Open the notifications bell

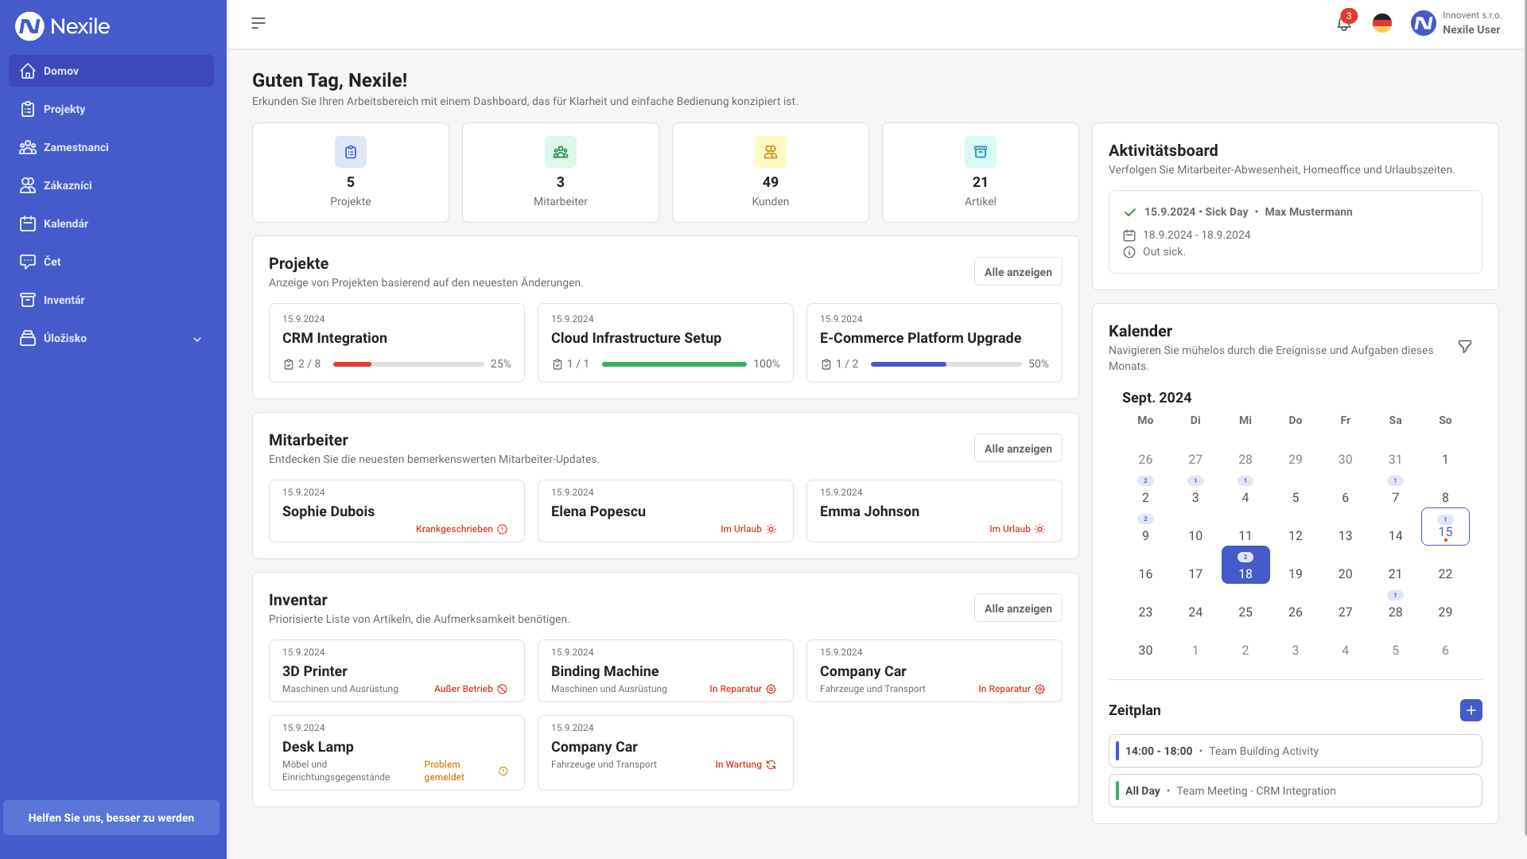coord(1344,23)
